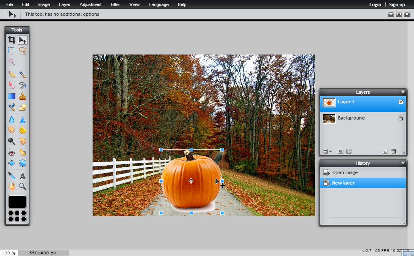Click the Move tool icon in options bar
Image resolution: width=414 pixels, height=256 pixels.
pyautogui.click(x=13, y=14)
